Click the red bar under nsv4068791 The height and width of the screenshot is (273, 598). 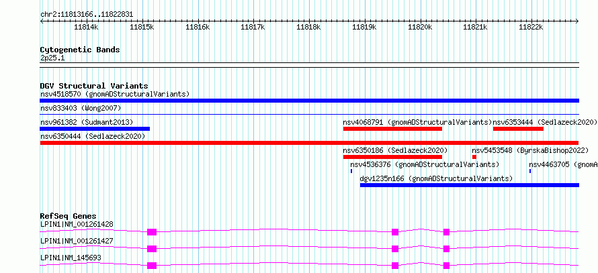click(392, 129)
